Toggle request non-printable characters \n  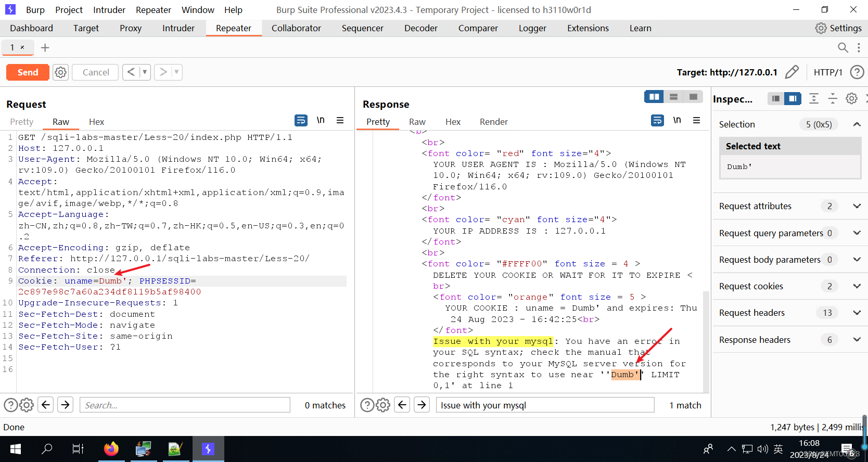[x=321, y=120]
